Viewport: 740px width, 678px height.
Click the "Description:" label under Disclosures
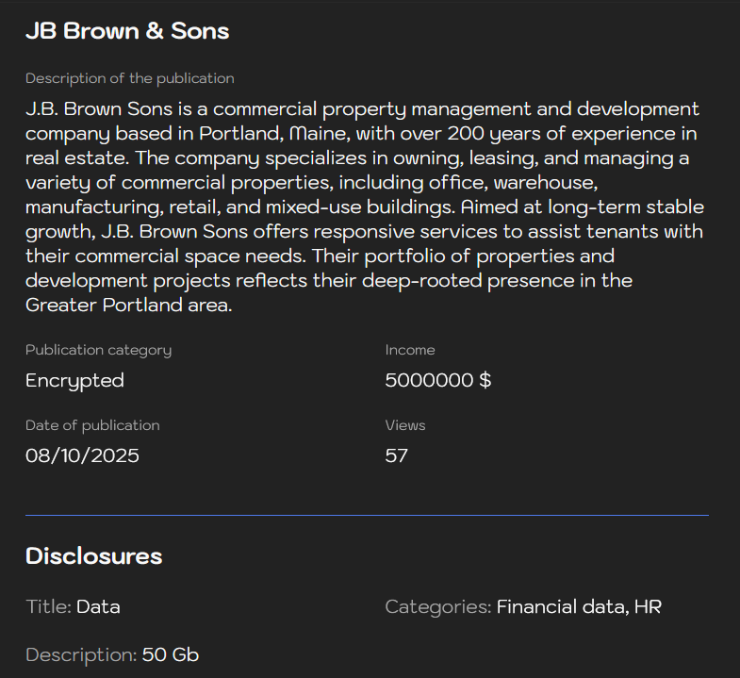coord(81,655)
